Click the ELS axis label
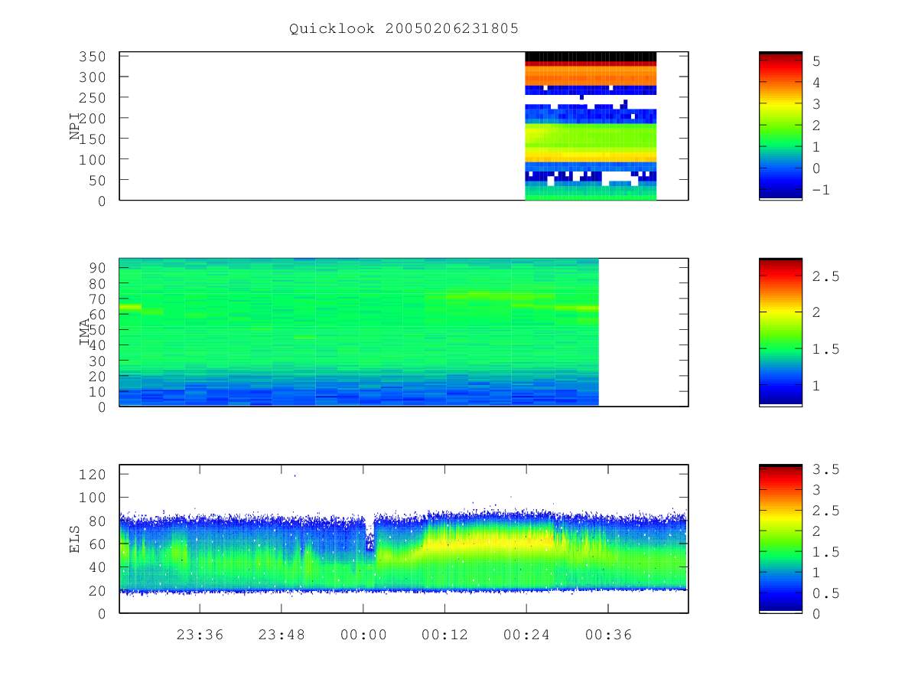The image size is (918, 689). click(75, 539)
